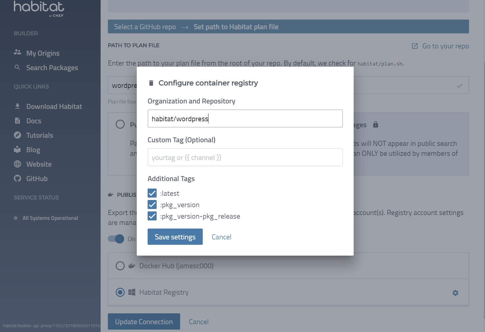Select the Tutorials compass icon
The image size is (485, 332).
[18, 135]
